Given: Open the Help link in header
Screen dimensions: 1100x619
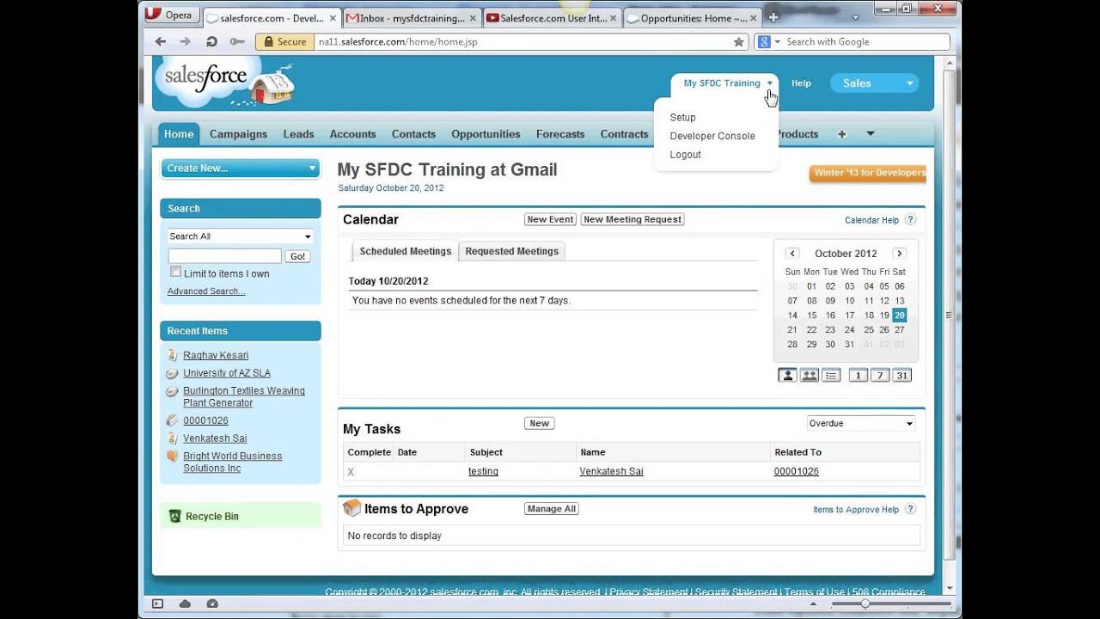Looking at the screenshot, I should (x=801, y=83).
